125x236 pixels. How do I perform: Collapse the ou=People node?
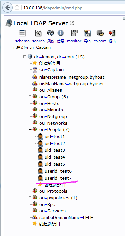(x=30, y=129)
